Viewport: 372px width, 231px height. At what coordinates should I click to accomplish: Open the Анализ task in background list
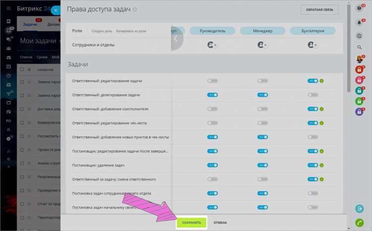pyautogui.click(x=49, y=163)
